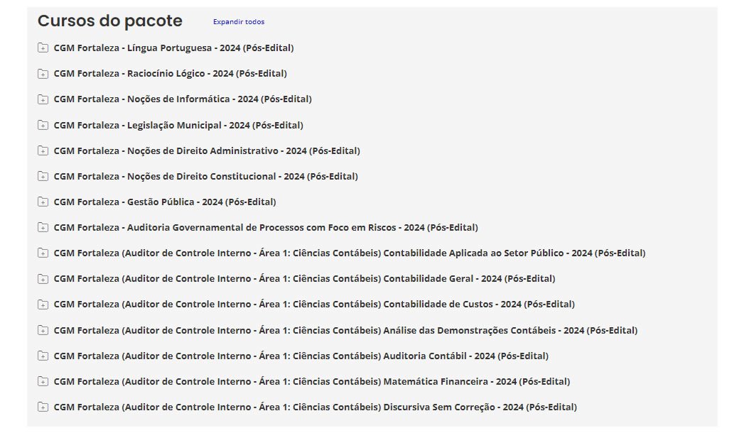Expand folder icon beside Língua Portuguesa course
Viewport: 744px width, 433px height.
coord(43,48)
